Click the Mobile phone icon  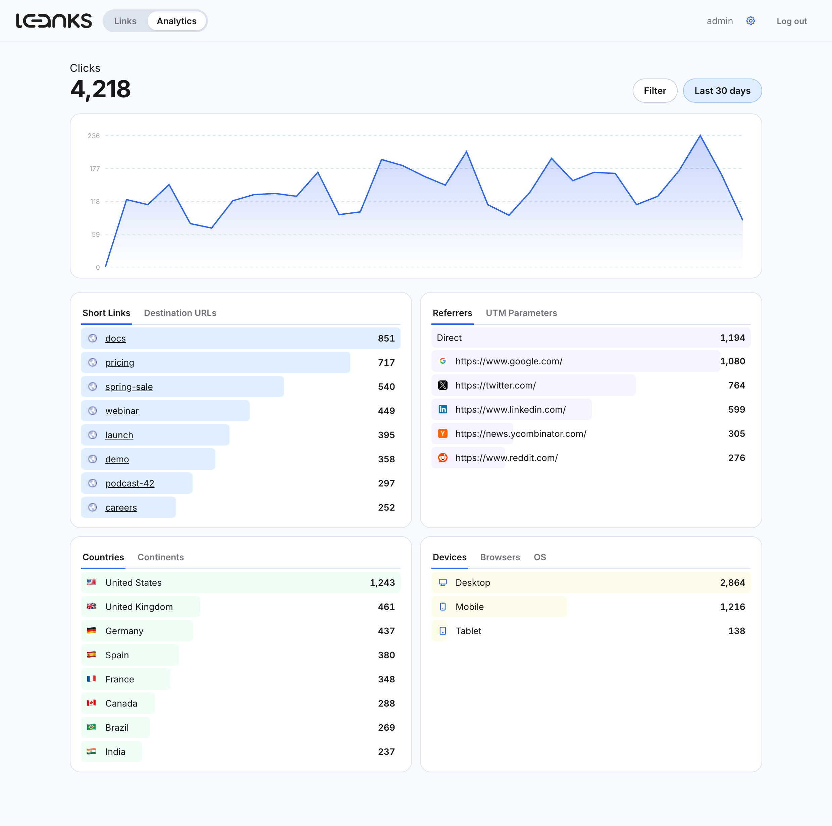point(443,606)
